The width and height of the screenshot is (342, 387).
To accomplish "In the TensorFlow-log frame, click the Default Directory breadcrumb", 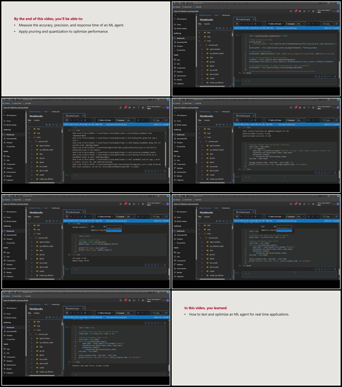I will [x=35, y=112].
